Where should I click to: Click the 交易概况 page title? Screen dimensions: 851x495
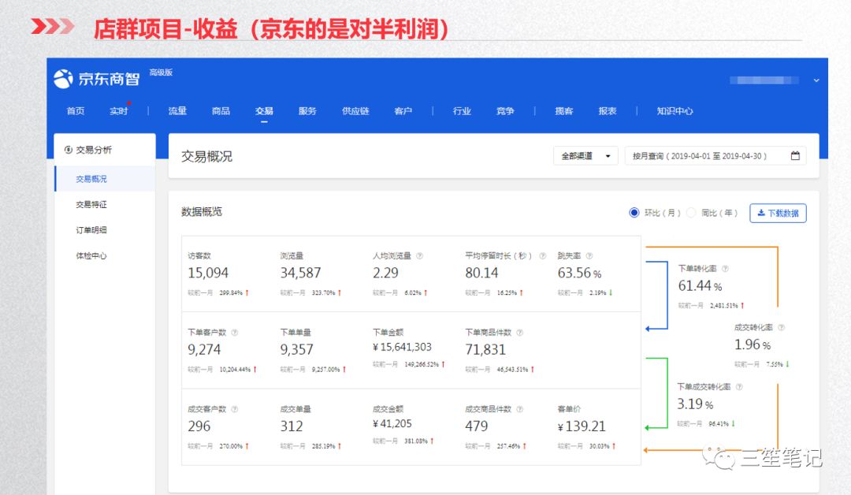coord(206,156)
